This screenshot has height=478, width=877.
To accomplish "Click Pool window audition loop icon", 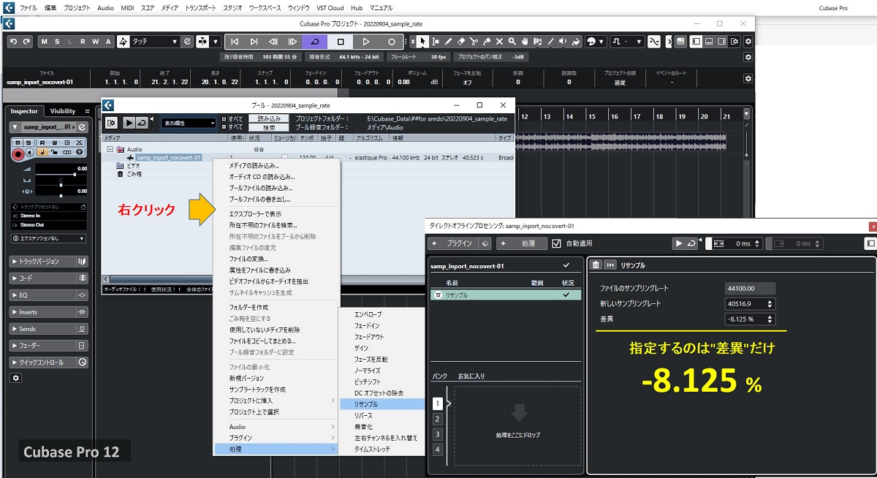I will (141, 123).
